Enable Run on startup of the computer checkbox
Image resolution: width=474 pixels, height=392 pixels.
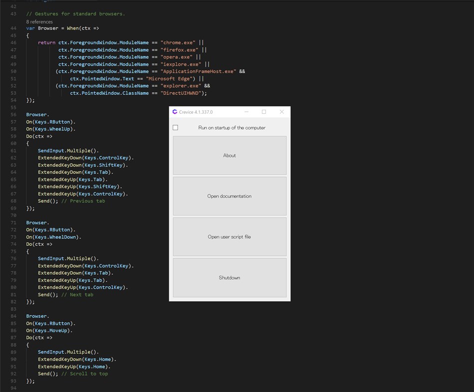[175, 128]
